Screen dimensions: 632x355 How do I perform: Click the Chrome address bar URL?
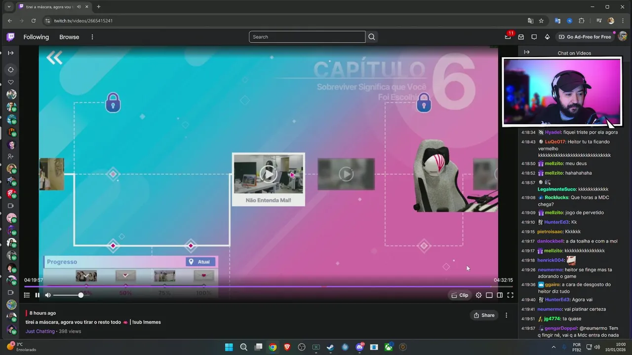(x=83, y=21)
